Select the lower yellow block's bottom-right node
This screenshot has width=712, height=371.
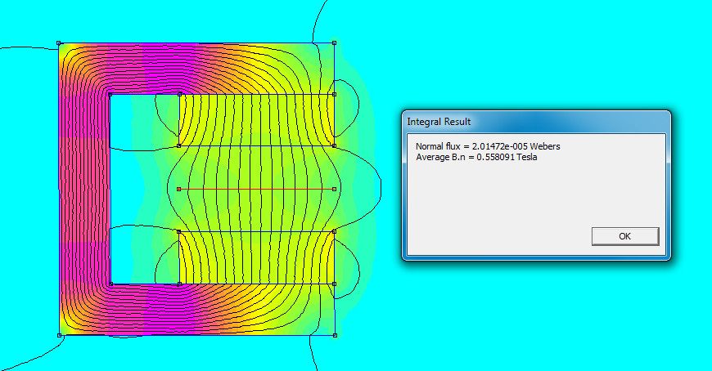click(335, 284)
